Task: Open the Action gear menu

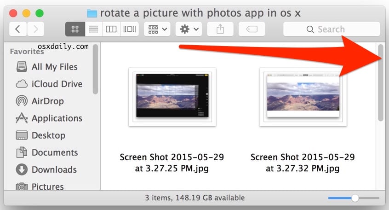Action: coord(189,29)
